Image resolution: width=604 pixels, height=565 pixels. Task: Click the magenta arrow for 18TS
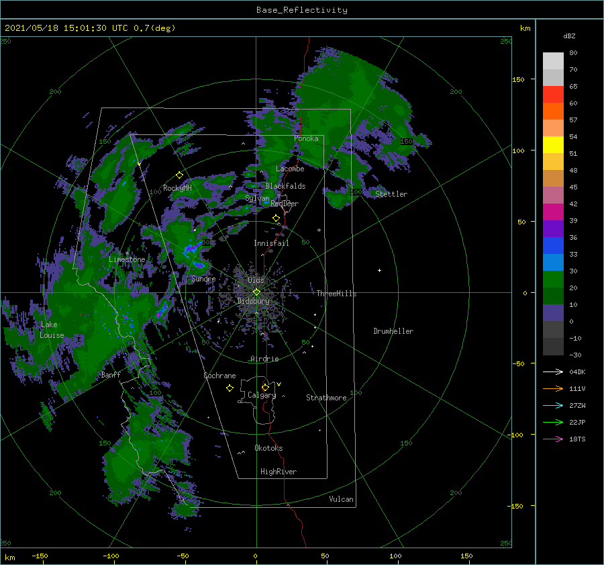pyautogui.click(x=553, y=439)
